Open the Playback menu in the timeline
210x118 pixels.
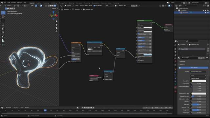9,108
